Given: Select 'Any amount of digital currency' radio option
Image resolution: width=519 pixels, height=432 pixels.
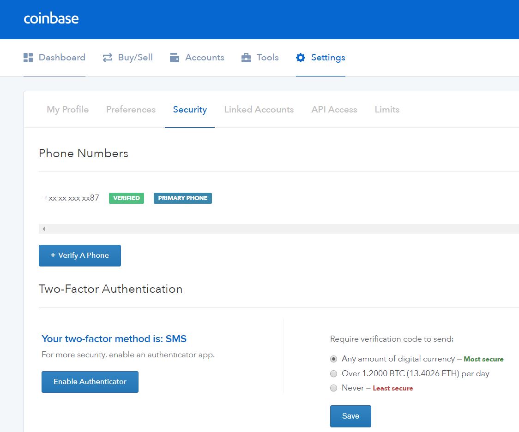Looking at the screenshot, I should [x=334, y=359].
